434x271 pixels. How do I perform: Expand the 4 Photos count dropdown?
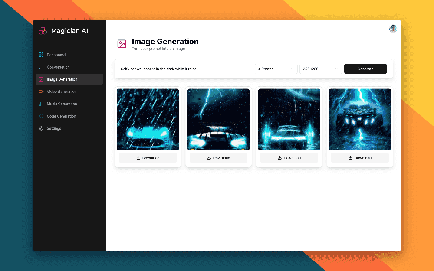tap(276, 69)
